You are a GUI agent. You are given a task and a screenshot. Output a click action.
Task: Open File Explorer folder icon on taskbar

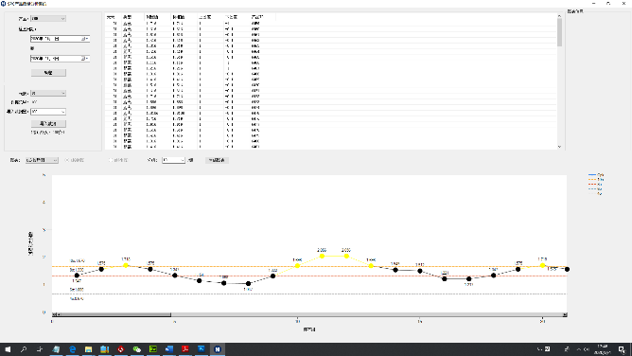(x=88, y=349)
